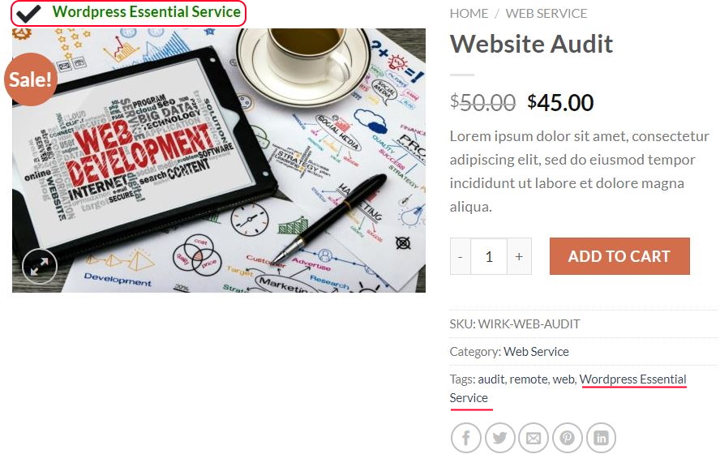This screenshot has height=467, width=720.
Task: Add Website Audit to cart
Action: pyautogui.click(x=619, y=256)
